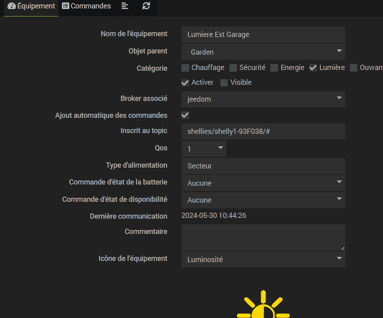Click inside the Commentaire text area
Viewport: 383px width, 318px height.
(x=263, y=238)
